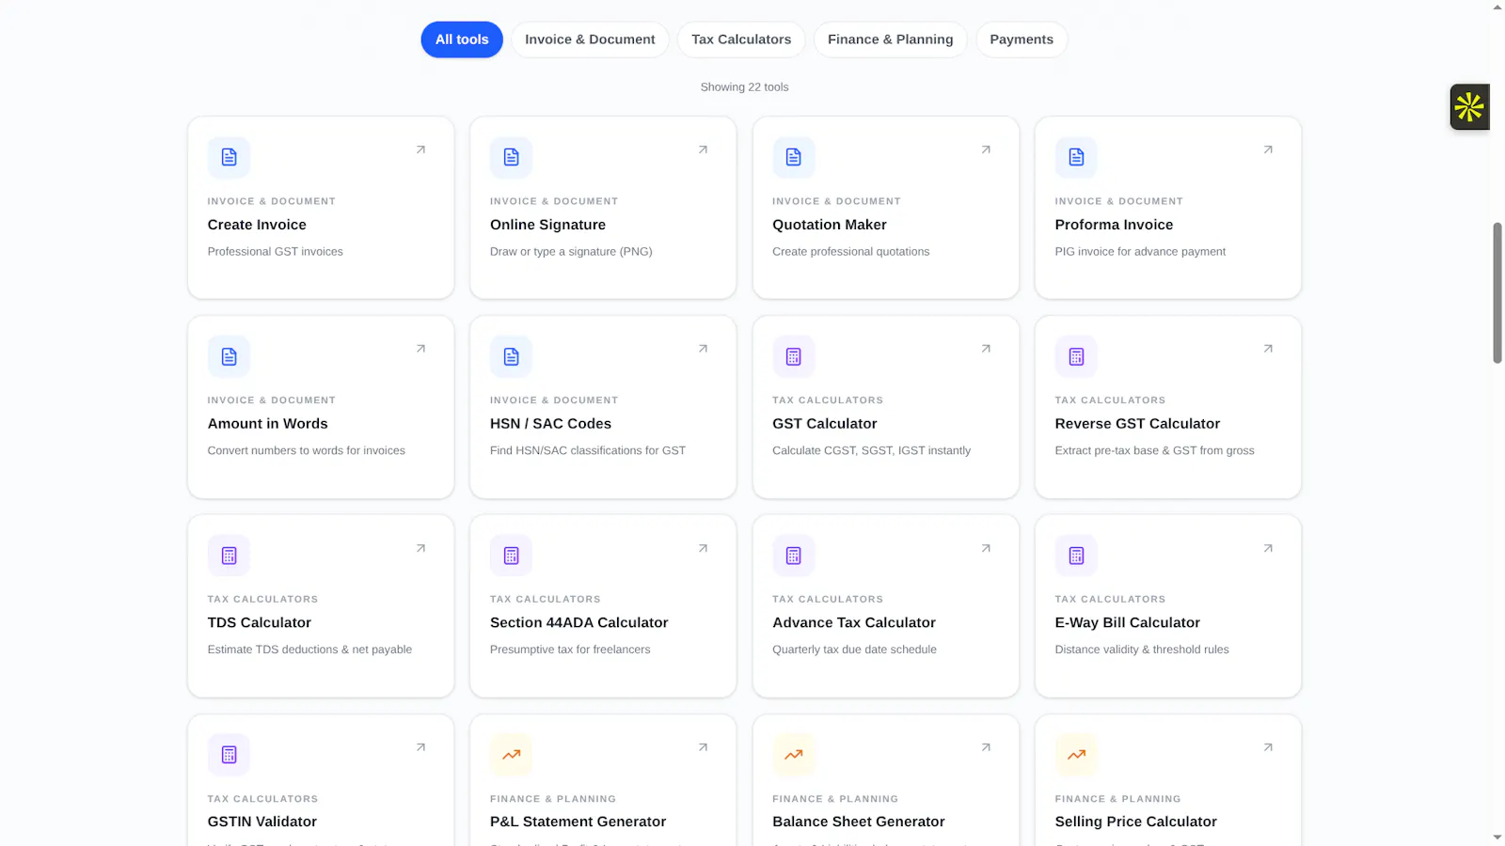Switch to Invoice & Document filter
Image resolution: width=1505 pixels, height=846 pixels.
click(590, 39)
